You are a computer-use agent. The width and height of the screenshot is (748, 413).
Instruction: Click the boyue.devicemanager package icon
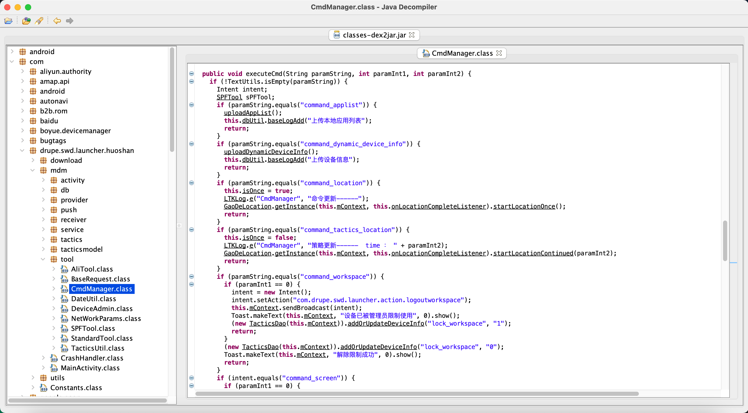coord(33,131)
